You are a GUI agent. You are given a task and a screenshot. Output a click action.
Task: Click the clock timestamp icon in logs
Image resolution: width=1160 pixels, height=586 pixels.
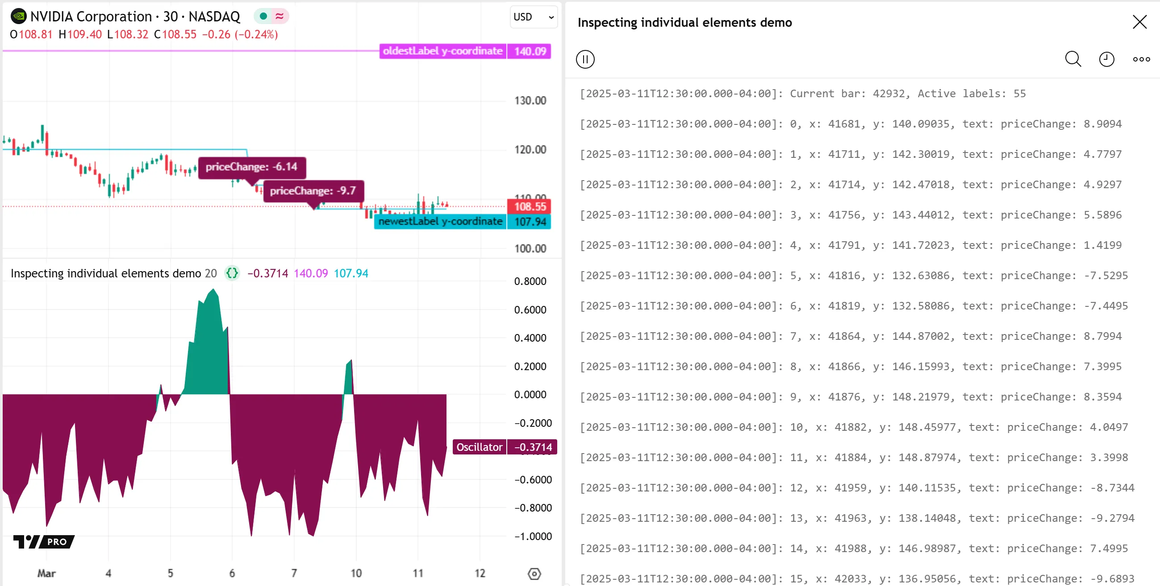1106,59
